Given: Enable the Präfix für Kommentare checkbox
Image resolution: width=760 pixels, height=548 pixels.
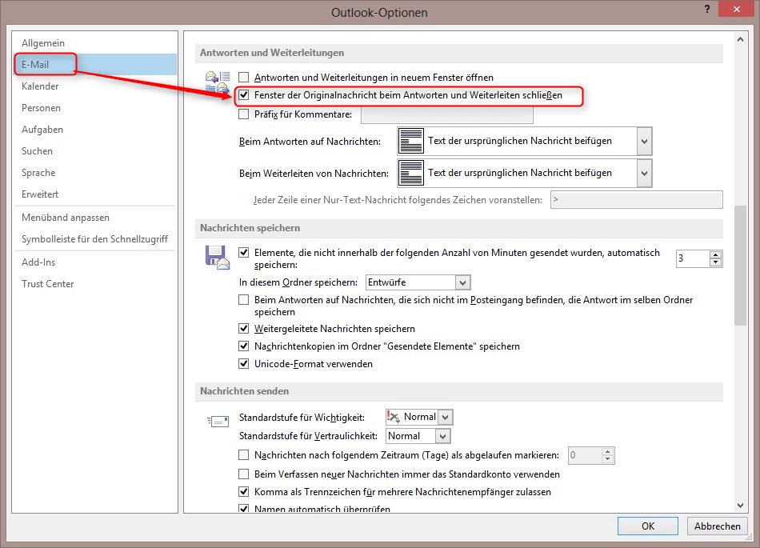Looking at the screenshot, I should [244, 114].
